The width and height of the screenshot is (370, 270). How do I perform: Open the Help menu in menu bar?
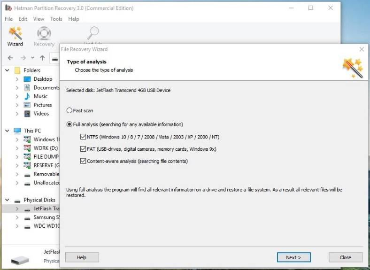point(74,19)
